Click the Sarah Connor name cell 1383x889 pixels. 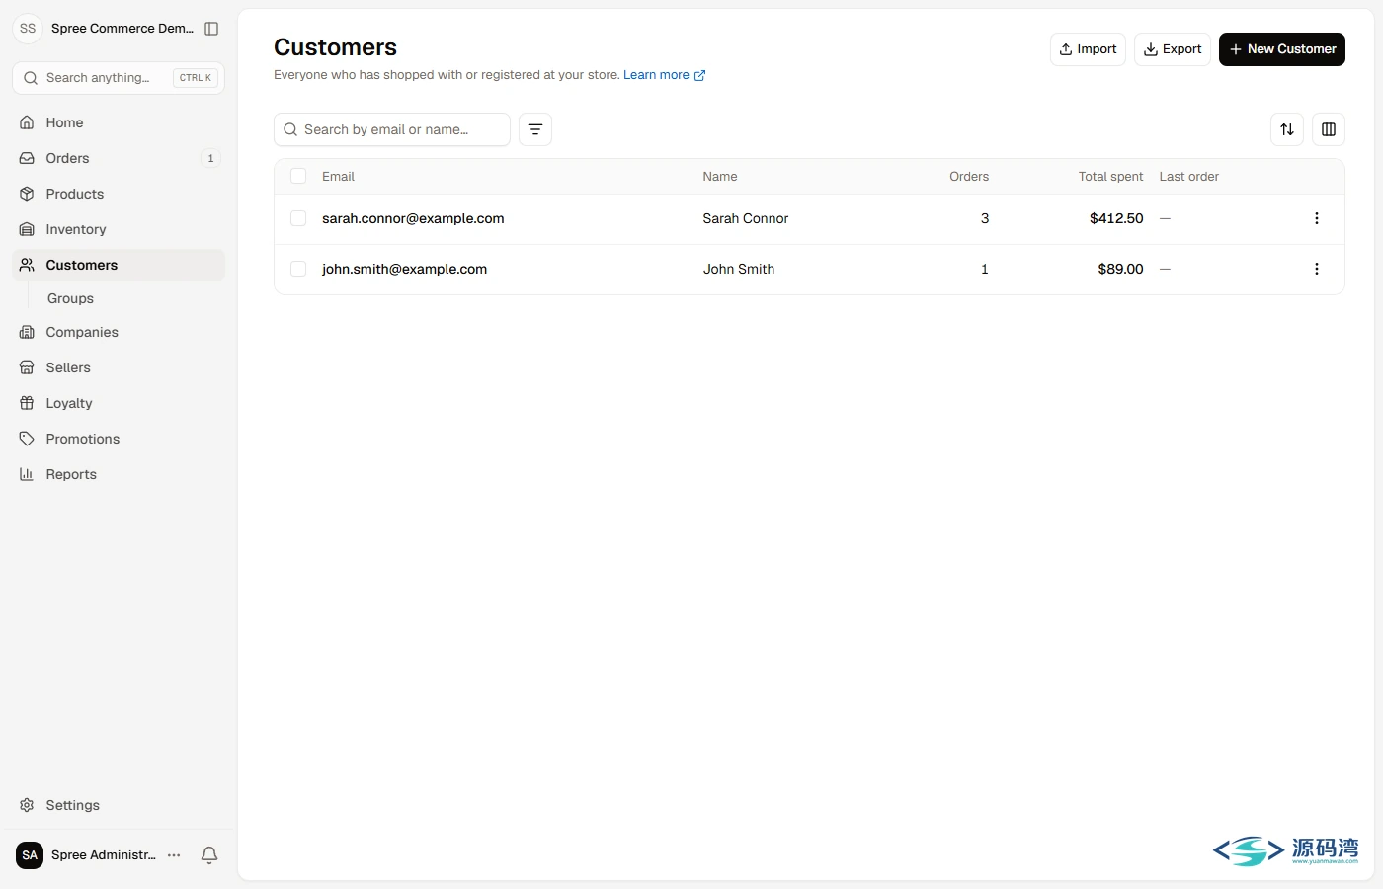point(746,218)
